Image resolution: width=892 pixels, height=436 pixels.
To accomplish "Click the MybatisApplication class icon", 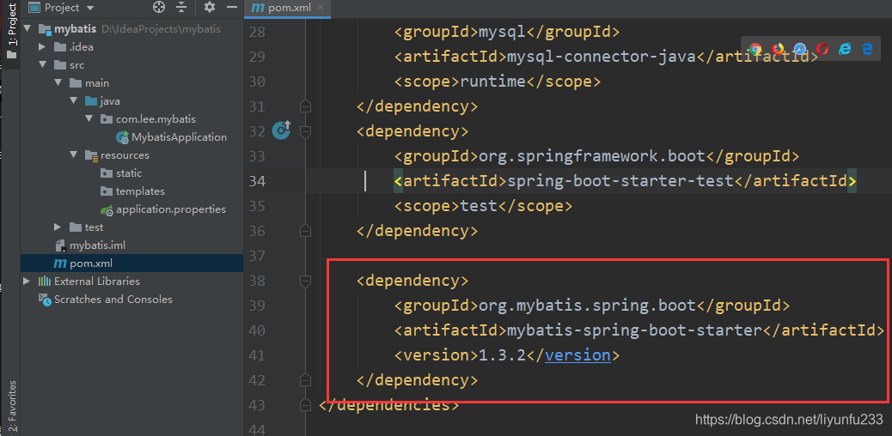I will 122,137.
